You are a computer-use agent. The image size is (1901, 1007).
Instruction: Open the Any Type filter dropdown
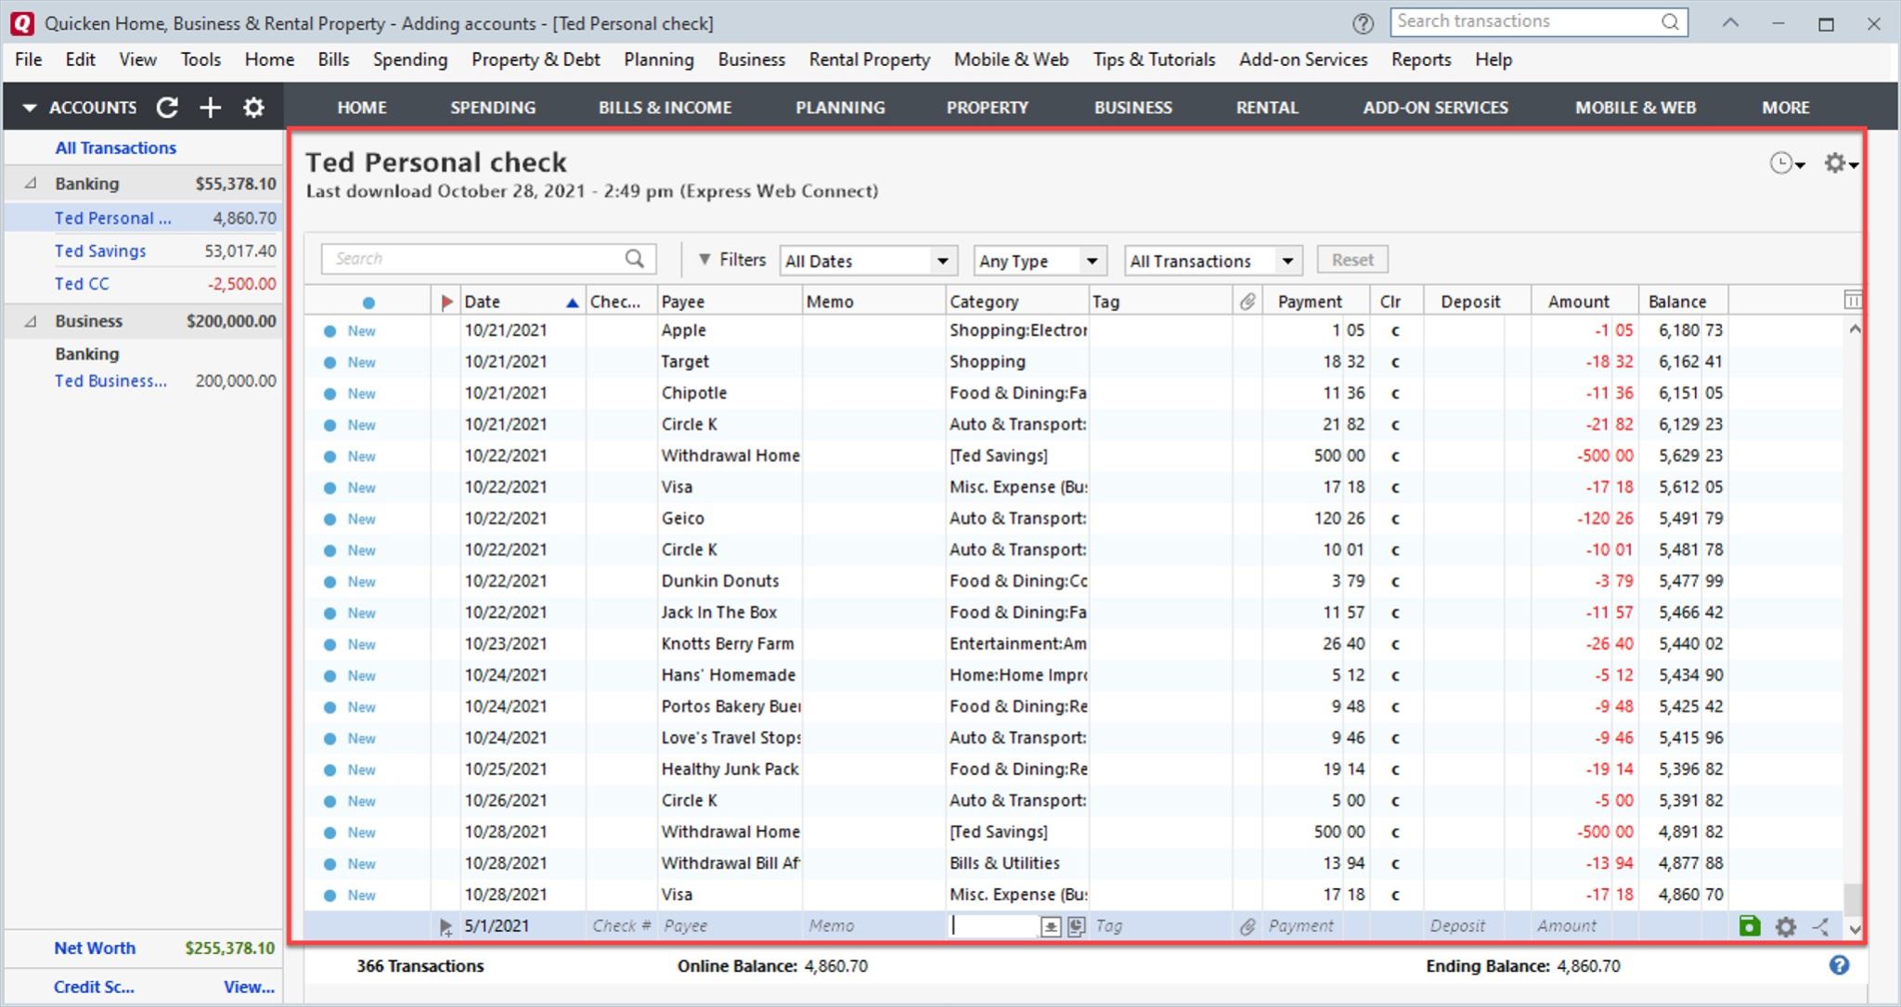[1039, 261]
